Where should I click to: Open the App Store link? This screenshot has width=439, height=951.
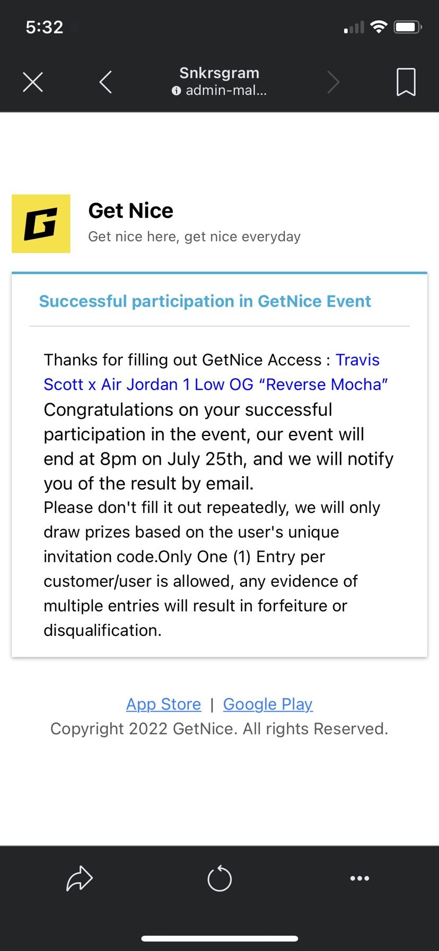[x=163, y=704]
